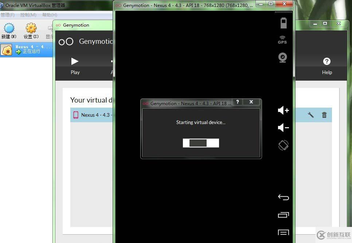Open the 控制(M) menu in VirtualBox
Image resolution: width=352 pixels, height=243 pixels.
point(28,15)
